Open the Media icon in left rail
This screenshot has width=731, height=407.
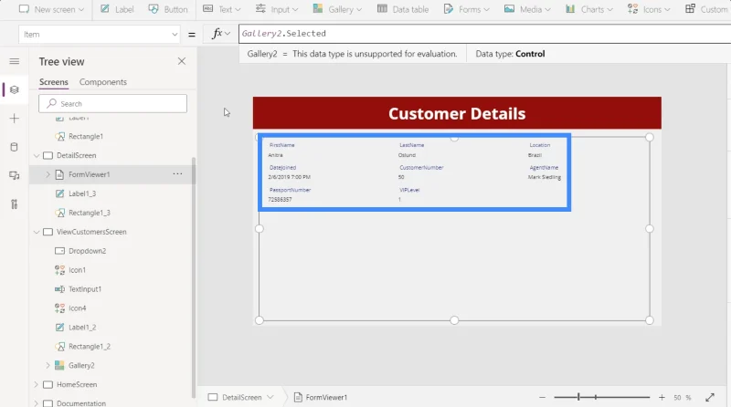(15, 175)
